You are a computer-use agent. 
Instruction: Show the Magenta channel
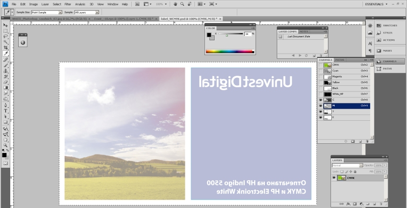(321, 77)
